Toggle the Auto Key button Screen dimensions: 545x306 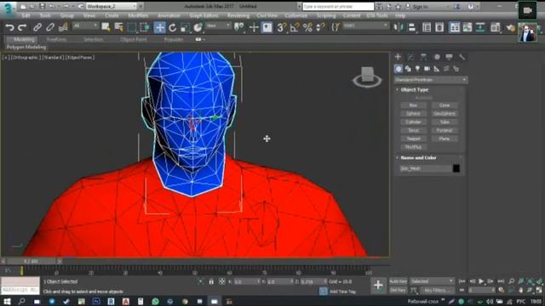[399, 281]
